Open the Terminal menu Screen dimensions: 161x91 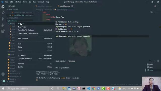coord(41,2)
